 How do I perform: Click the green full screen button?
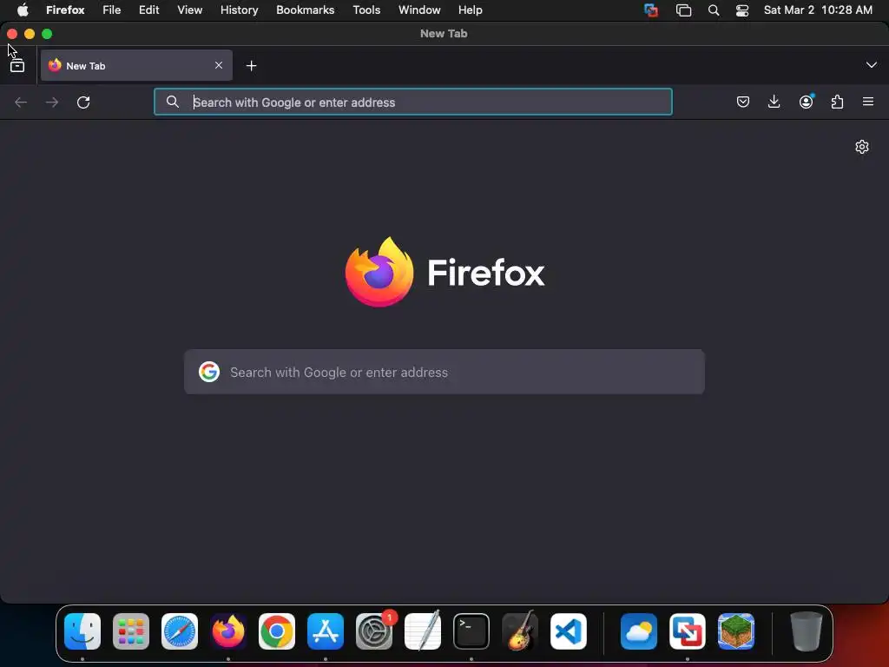(x=47, y=34)
